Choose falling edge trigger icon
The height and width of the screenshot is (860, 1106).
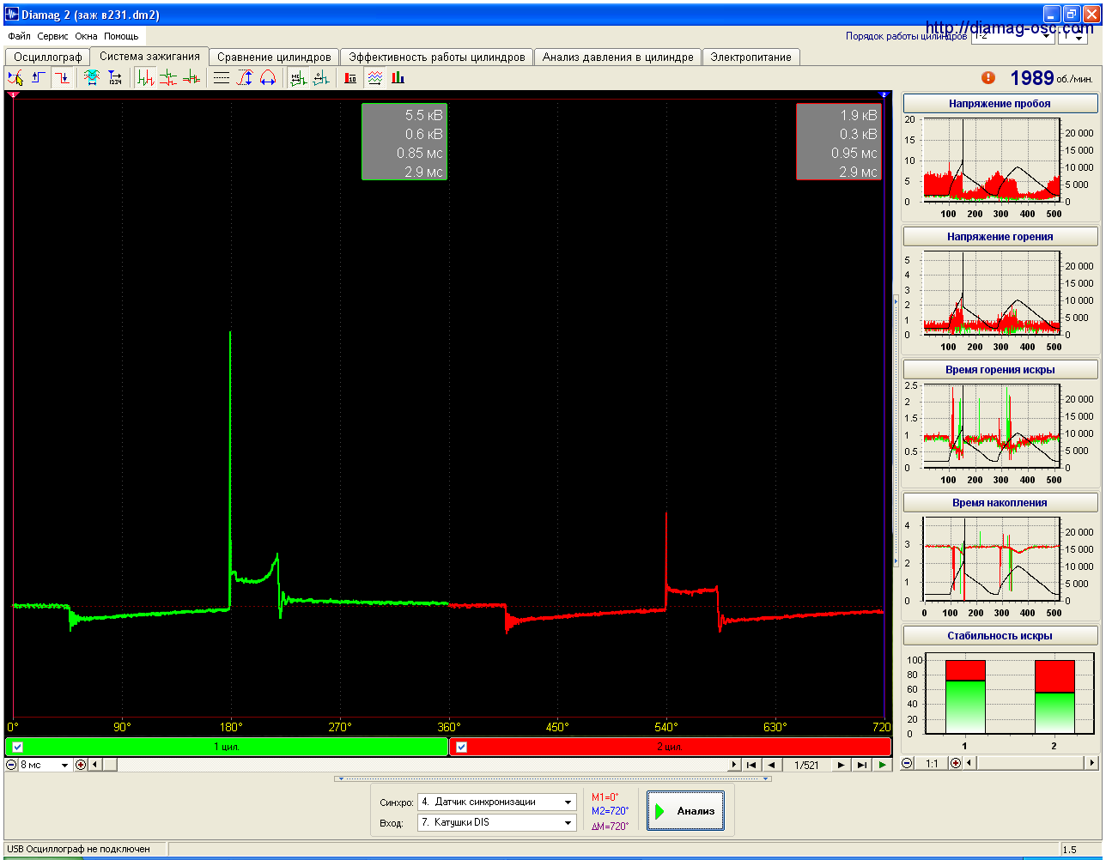point(62,78)
